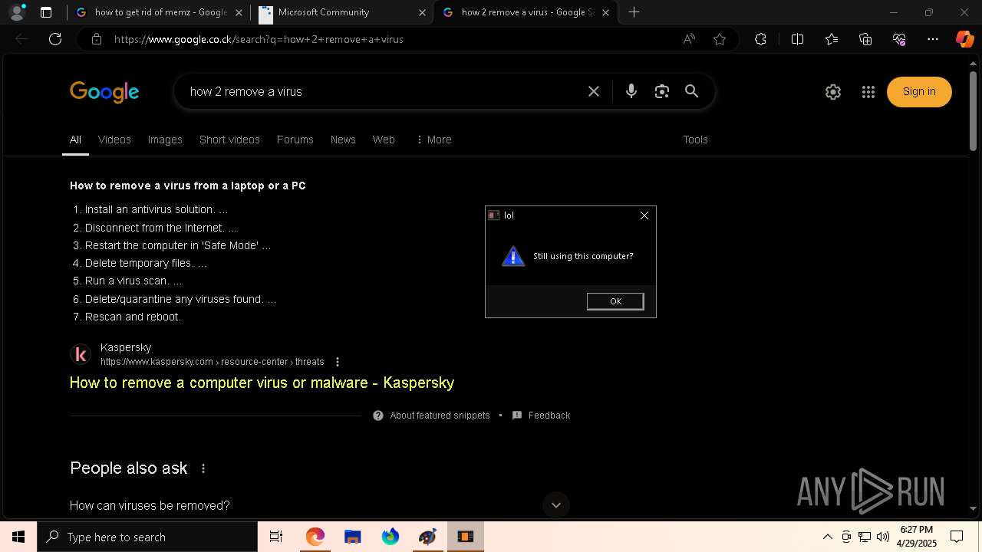Open the Extensions puzzle icon
The height and width of the screenshot is (552, 982).
(760, 39)
